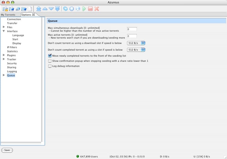Select Transfer in options tree
227x159 pixels.
tap(12, 23)
